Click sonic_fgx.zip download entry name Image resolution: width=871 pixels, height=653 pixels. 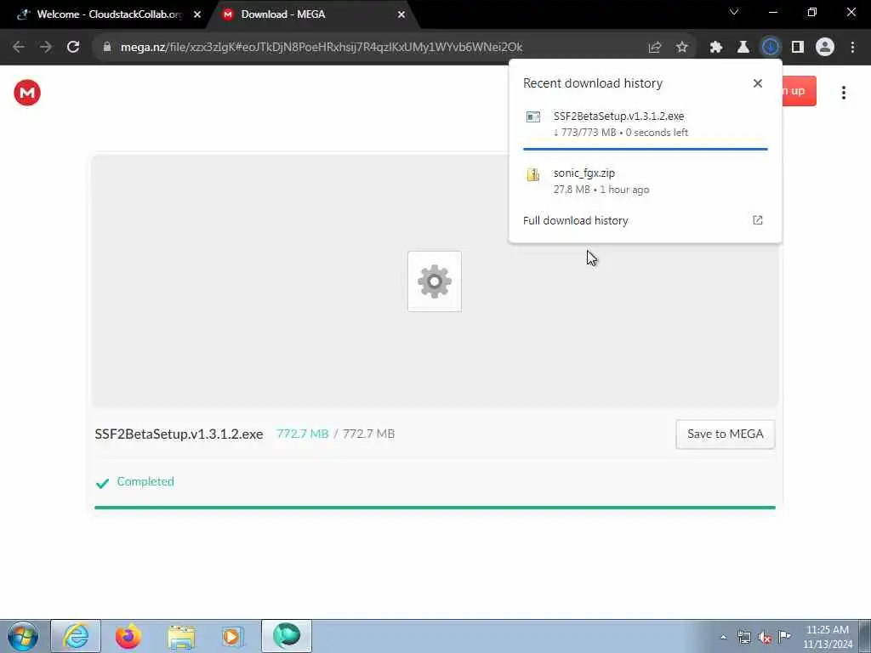tap(584, 173)
